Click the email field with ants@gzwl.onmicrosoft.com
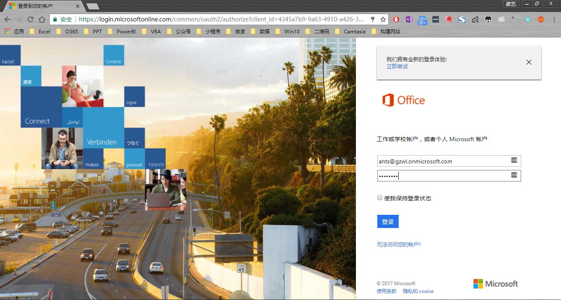 [x=449, y=161]
